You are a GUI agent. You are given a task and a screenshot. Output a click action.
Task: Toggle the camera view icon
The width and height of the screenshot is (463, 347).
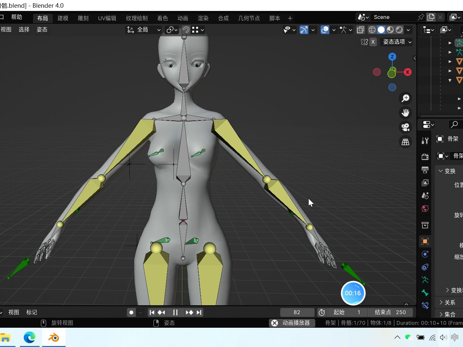[x=405, y=127]
